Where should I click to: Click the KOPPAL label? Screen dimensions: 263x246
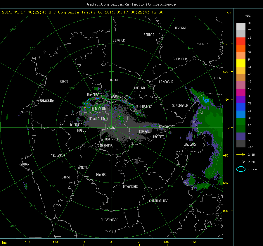pos(144,132)
